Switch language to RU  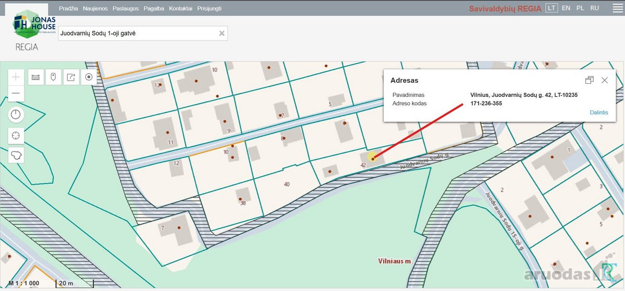pos(595,8)
